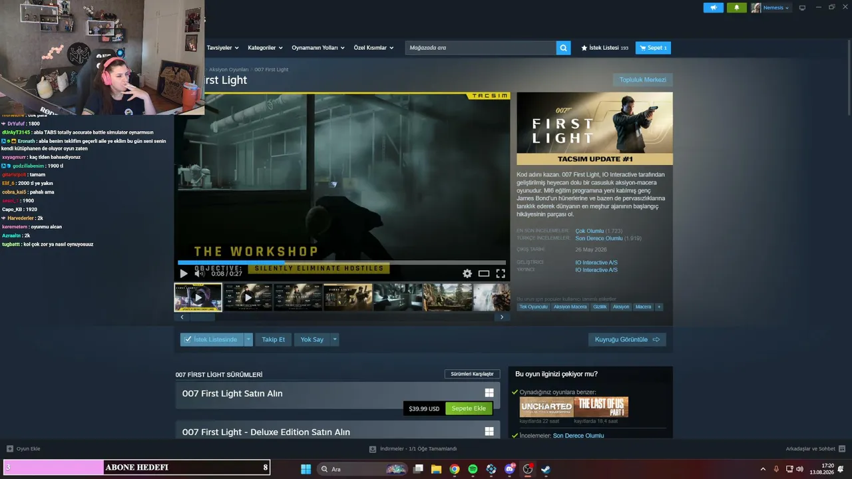Open the Oynamanın Yolları menu
This screenshot has width=852, height=479.
click(318, 48)
